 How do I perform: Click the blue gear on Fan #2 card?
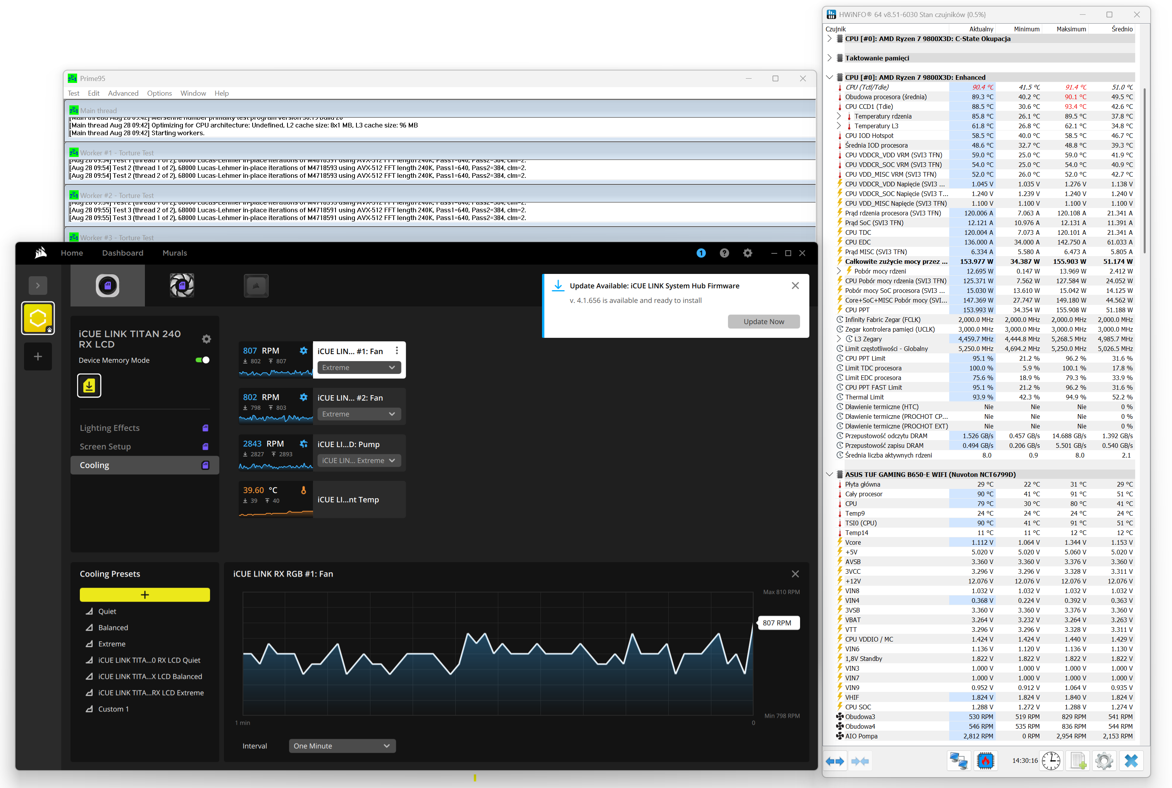303,397
